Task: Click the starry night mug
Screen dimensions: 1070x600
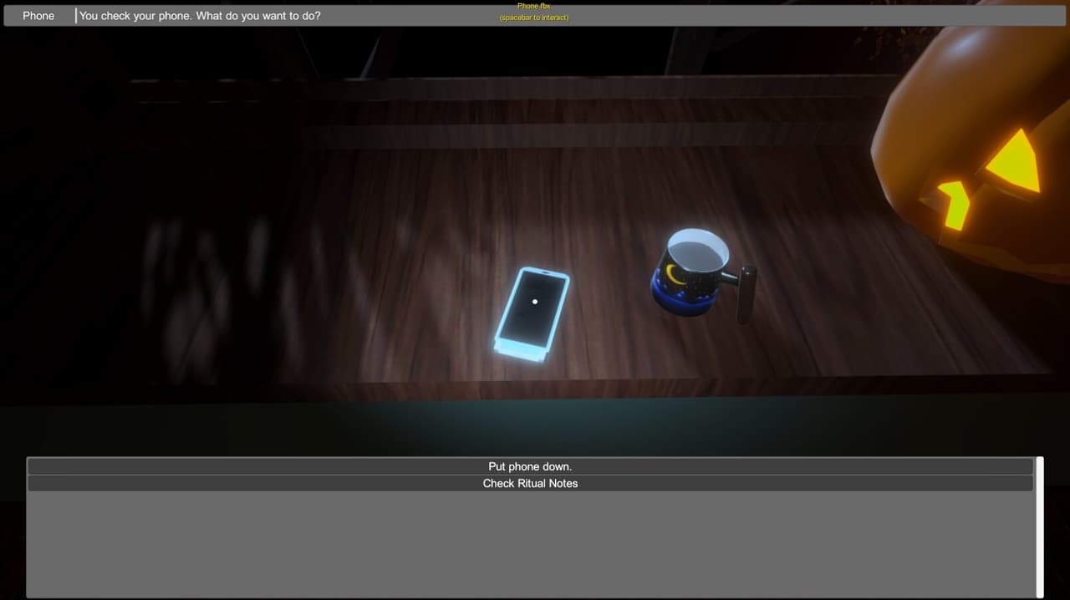Action: pos(702,273)
